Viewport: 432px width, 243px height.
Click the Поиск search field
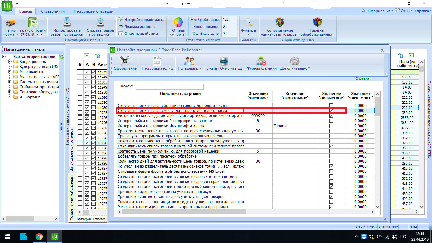pos(170,86)
